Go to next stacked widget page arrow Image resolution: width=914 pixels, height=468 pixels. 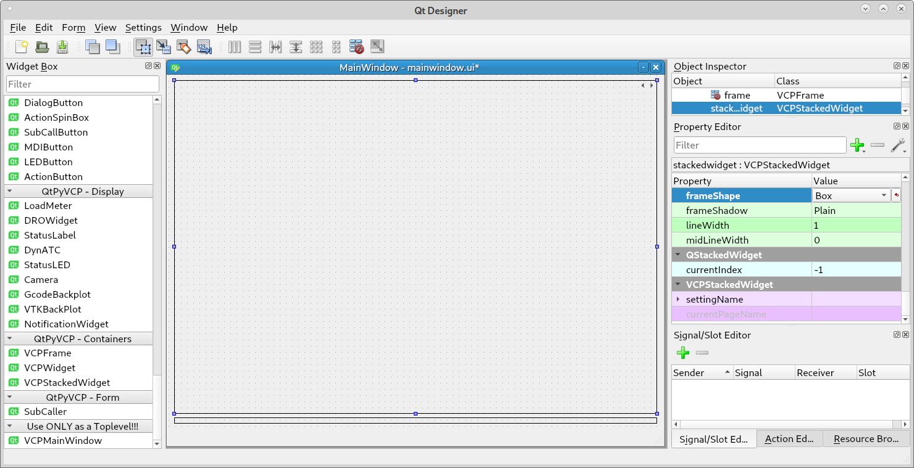coord(651,86)
